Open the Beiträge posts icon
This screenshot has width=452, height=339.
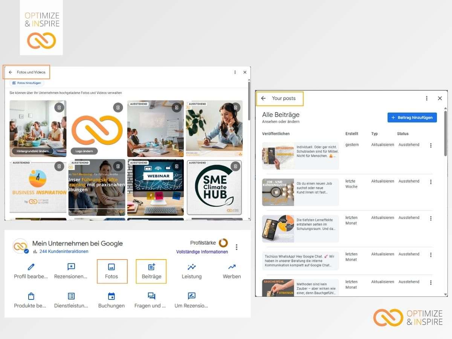pyautogui.click(x=151, y=267)
